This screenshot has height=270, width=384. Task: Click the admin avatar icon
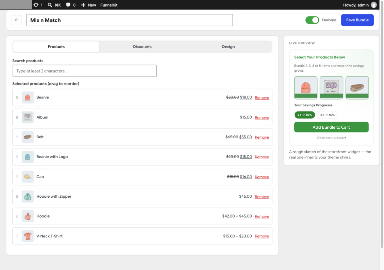pyautogui.click(x=373, y=5)
